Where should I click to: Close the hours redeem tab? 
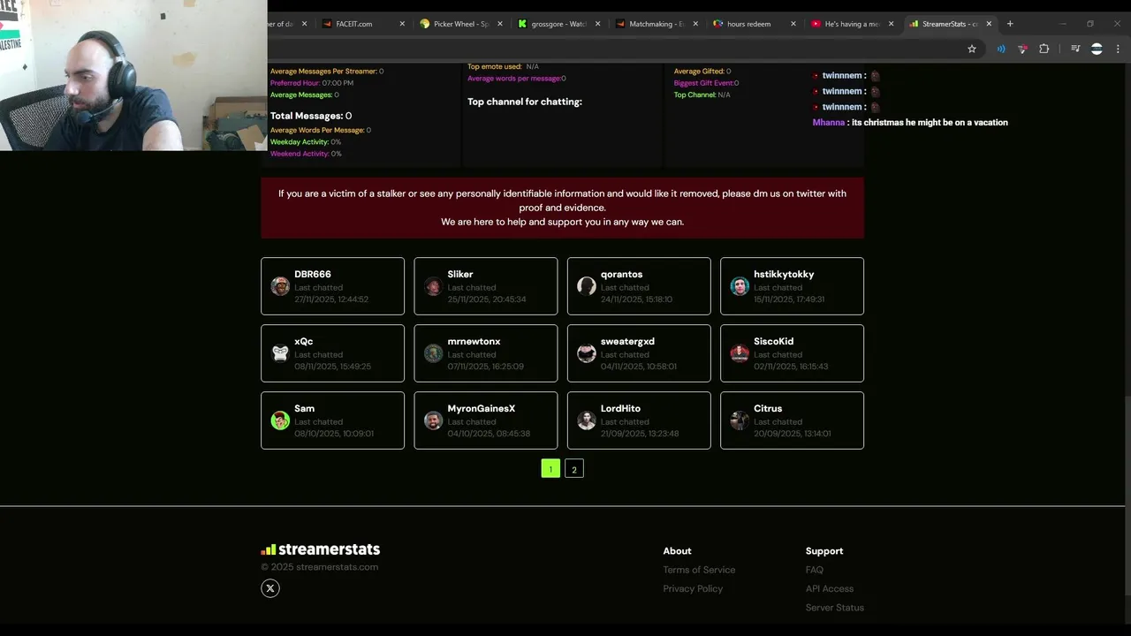(793, 24)
